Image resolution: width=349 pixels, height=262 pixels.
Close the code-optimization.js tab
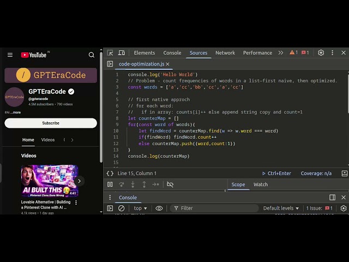pos(167,64)
